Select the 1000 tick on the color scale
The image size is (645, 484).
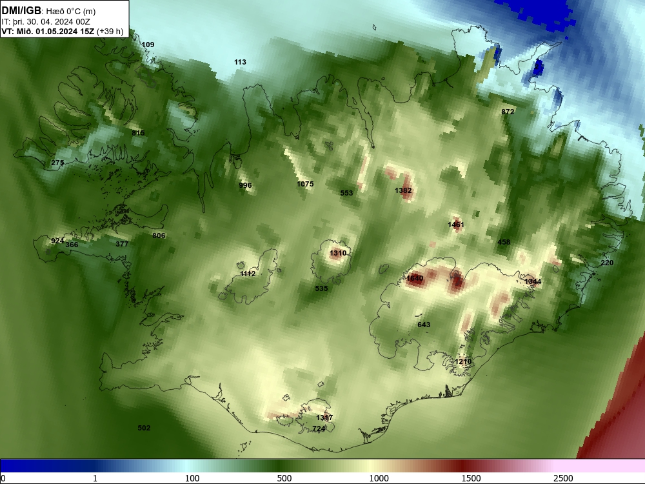click(379, 478)
